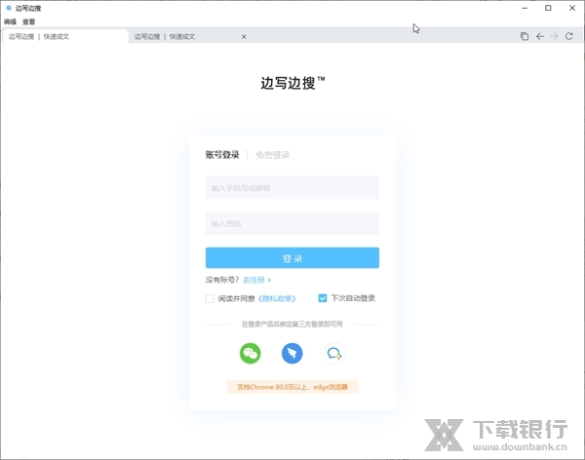The height and width of the screenshot is (460, 585).
Task: Focus the password input field
Action: (x=292, y=223)
